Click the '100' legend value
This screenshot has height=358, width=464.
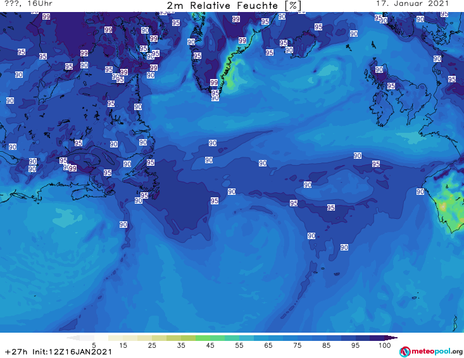point(384,345)
